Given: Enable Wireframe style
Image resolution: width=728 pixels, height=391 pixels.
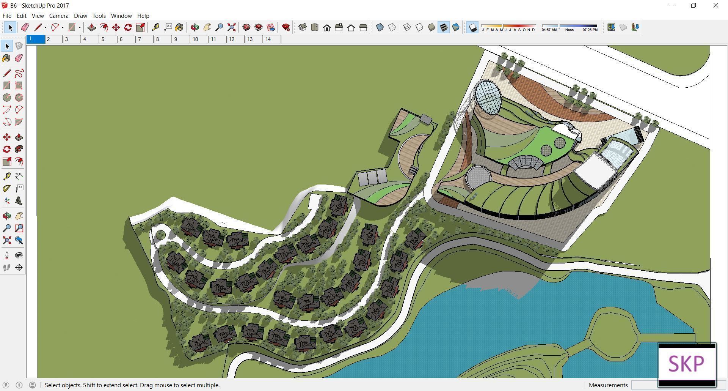Looking at the screenshot, I should pos(407,27).
